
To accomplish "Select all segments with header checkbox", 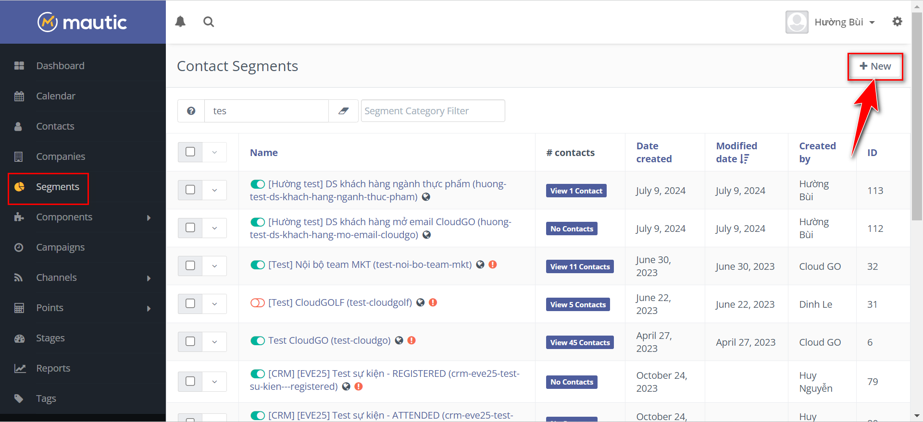I will click(190, 152).
